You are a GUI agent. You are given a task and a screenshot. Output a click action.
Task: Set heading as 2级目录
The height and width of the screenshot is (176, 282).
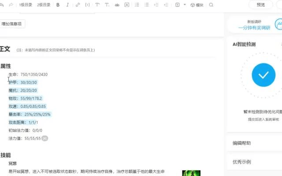(44, 5)
